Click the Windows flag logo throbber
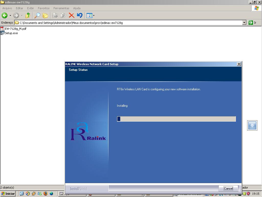The image size is (262, 197). 256,8
